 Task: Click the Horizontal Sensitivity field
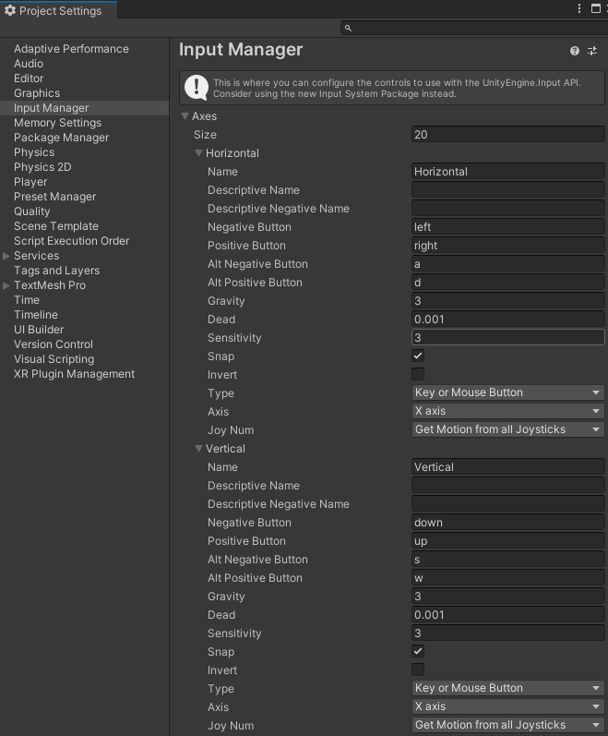click(507, 337)
